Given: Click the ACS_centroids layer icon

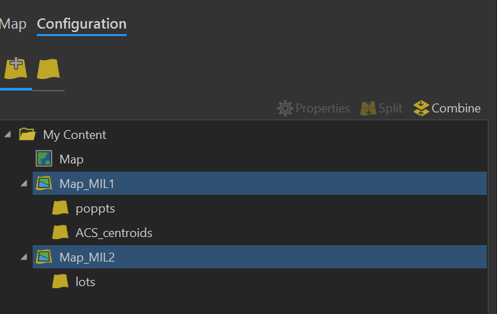Looking at the screenshot, I should 61,233.
